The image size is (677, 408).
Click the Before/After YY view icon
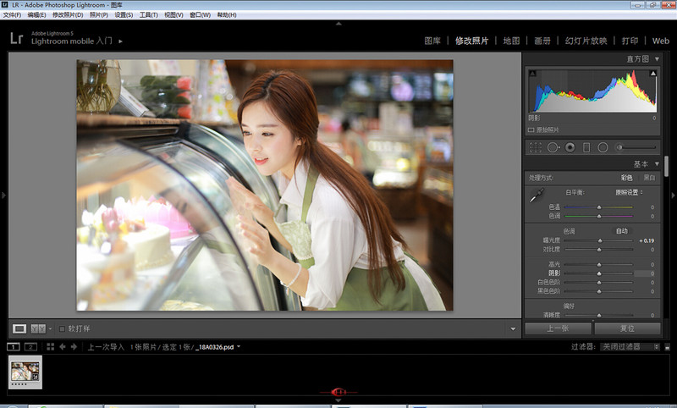38,329
